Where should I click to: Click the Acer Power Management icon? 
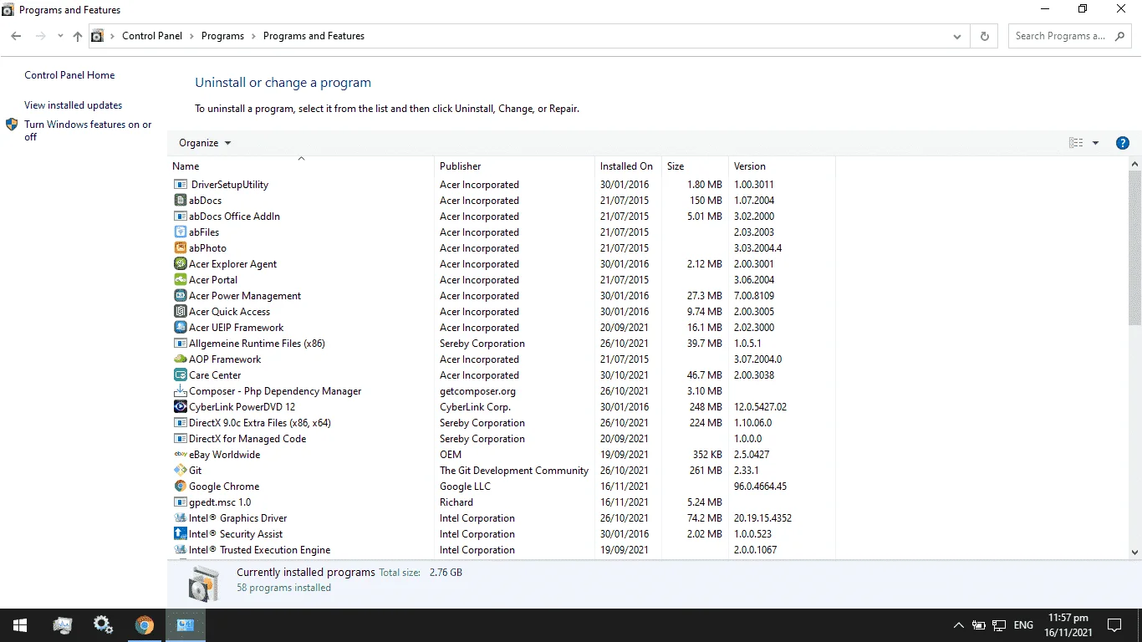[180, 296]
